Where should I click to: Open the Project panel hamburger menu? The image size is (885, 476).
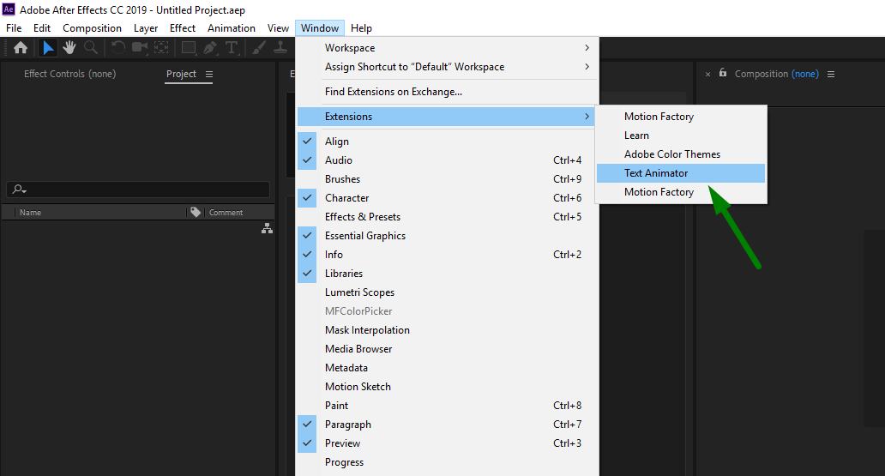click(209, 74)
